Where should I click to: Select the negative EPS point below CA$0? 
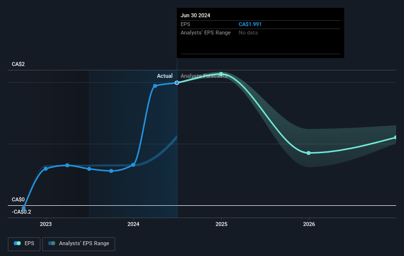tap(24, 208)
